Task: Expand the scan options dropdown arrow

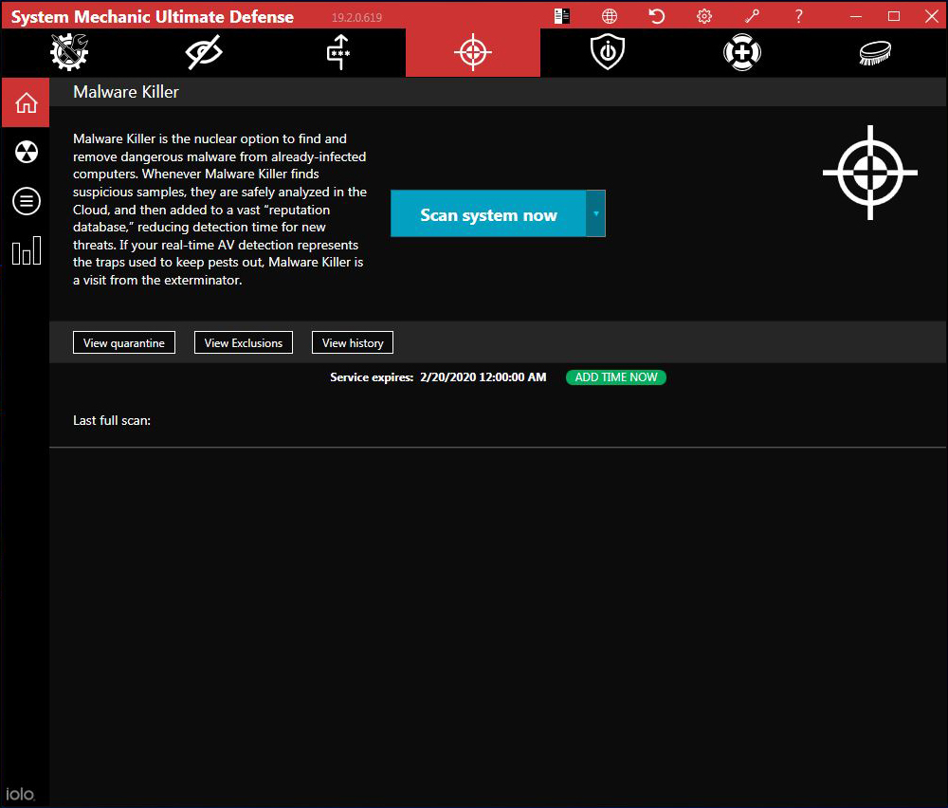Action: point(595,214)
